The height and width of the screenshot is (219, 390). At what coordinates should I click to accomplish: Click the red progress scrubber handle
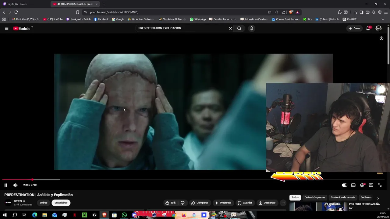[32, 179]
